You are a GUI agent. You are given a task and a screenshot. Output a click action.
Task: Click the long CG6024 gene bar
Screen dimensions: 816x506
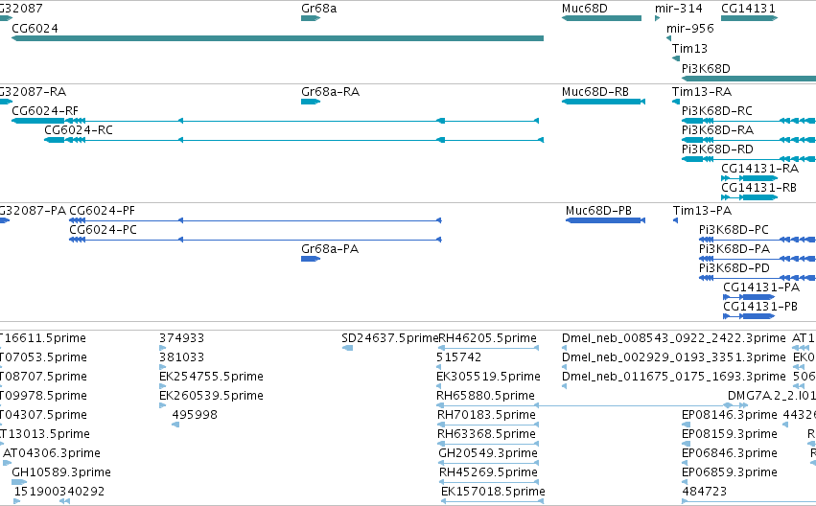(x=277, y=38)
